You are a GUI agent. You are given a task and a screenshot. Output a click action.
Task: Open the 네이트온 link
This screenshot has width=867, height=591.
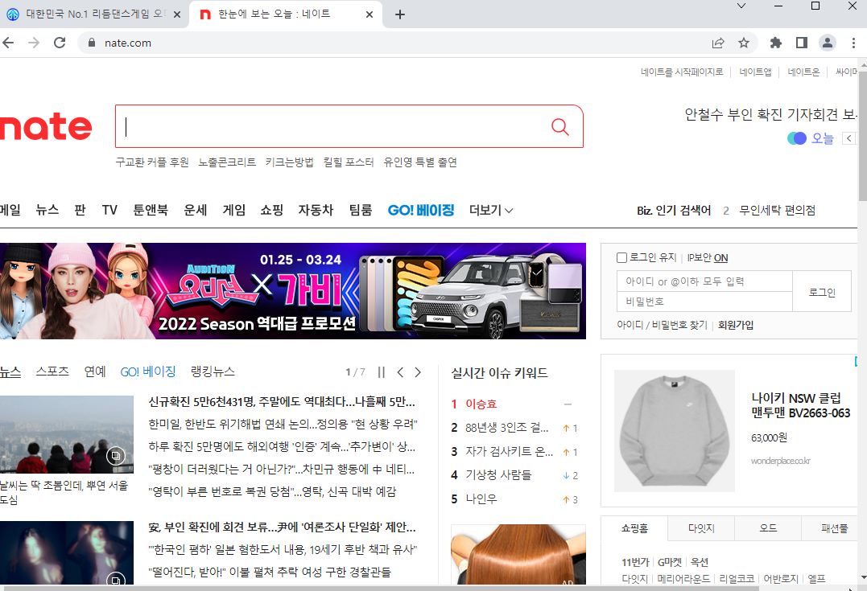pyautogui.click(x=803, y=72)
